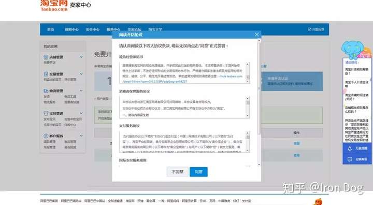
Task: Click the up arrow of the 诚信经营承诺书 scrollbox
Action: 248,64
